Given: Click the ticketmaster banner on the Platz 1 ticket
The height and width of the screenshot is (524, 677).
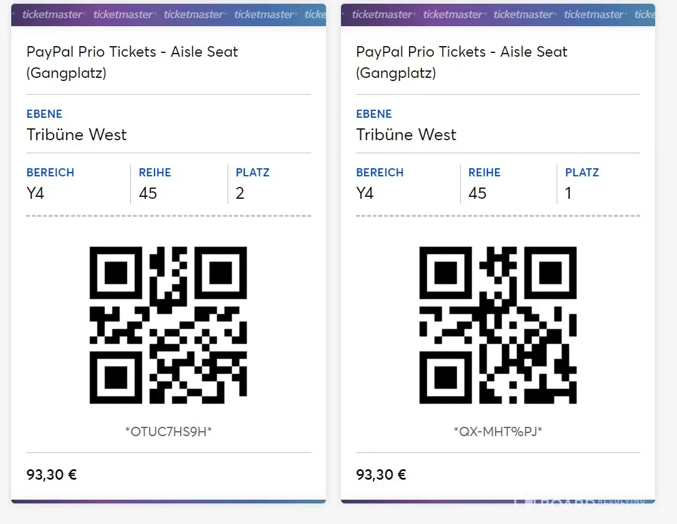Looking at the screenshot, I should click(x=497, y=14).
